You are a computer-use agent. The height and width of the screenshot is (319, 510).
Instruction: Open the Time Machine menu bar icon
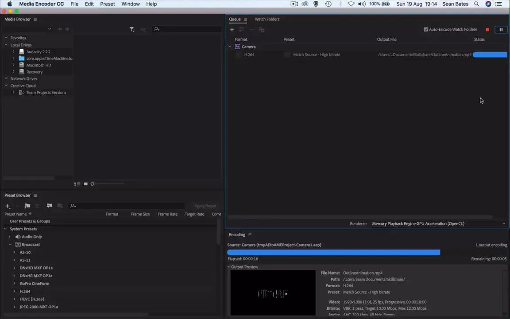point(328,4)
